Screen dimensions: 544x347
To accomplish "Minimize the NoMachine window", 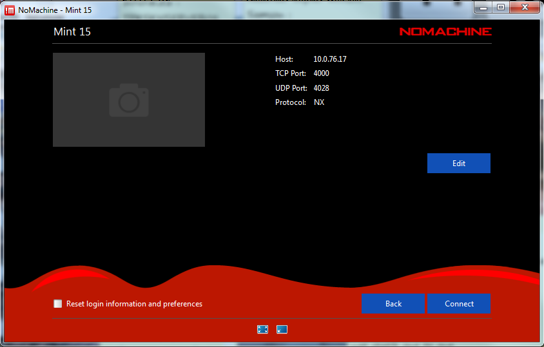I will click(x=483, y=7).
